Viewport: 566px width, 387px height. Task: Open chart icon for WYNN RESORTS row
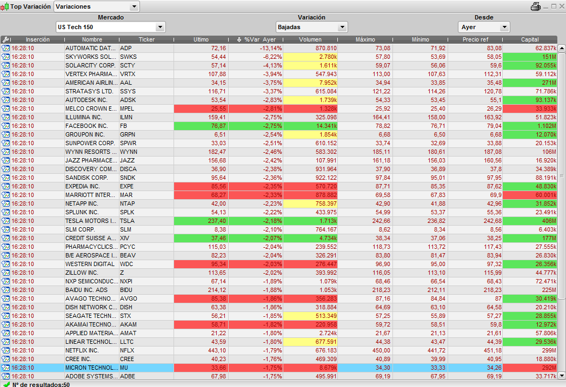[x=5, y=152]
